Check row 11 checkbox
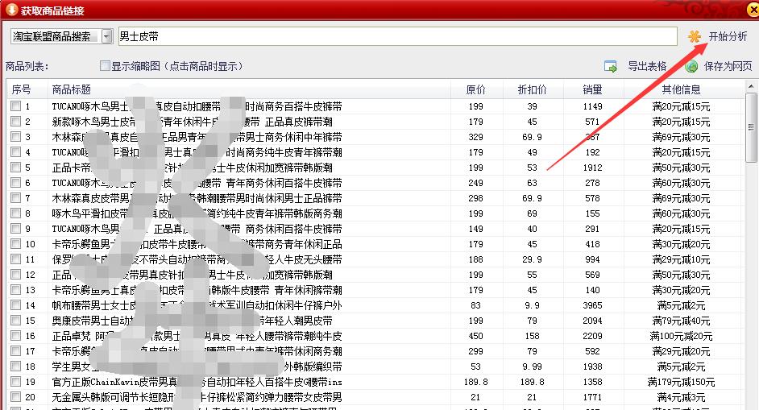 [16, 259]
